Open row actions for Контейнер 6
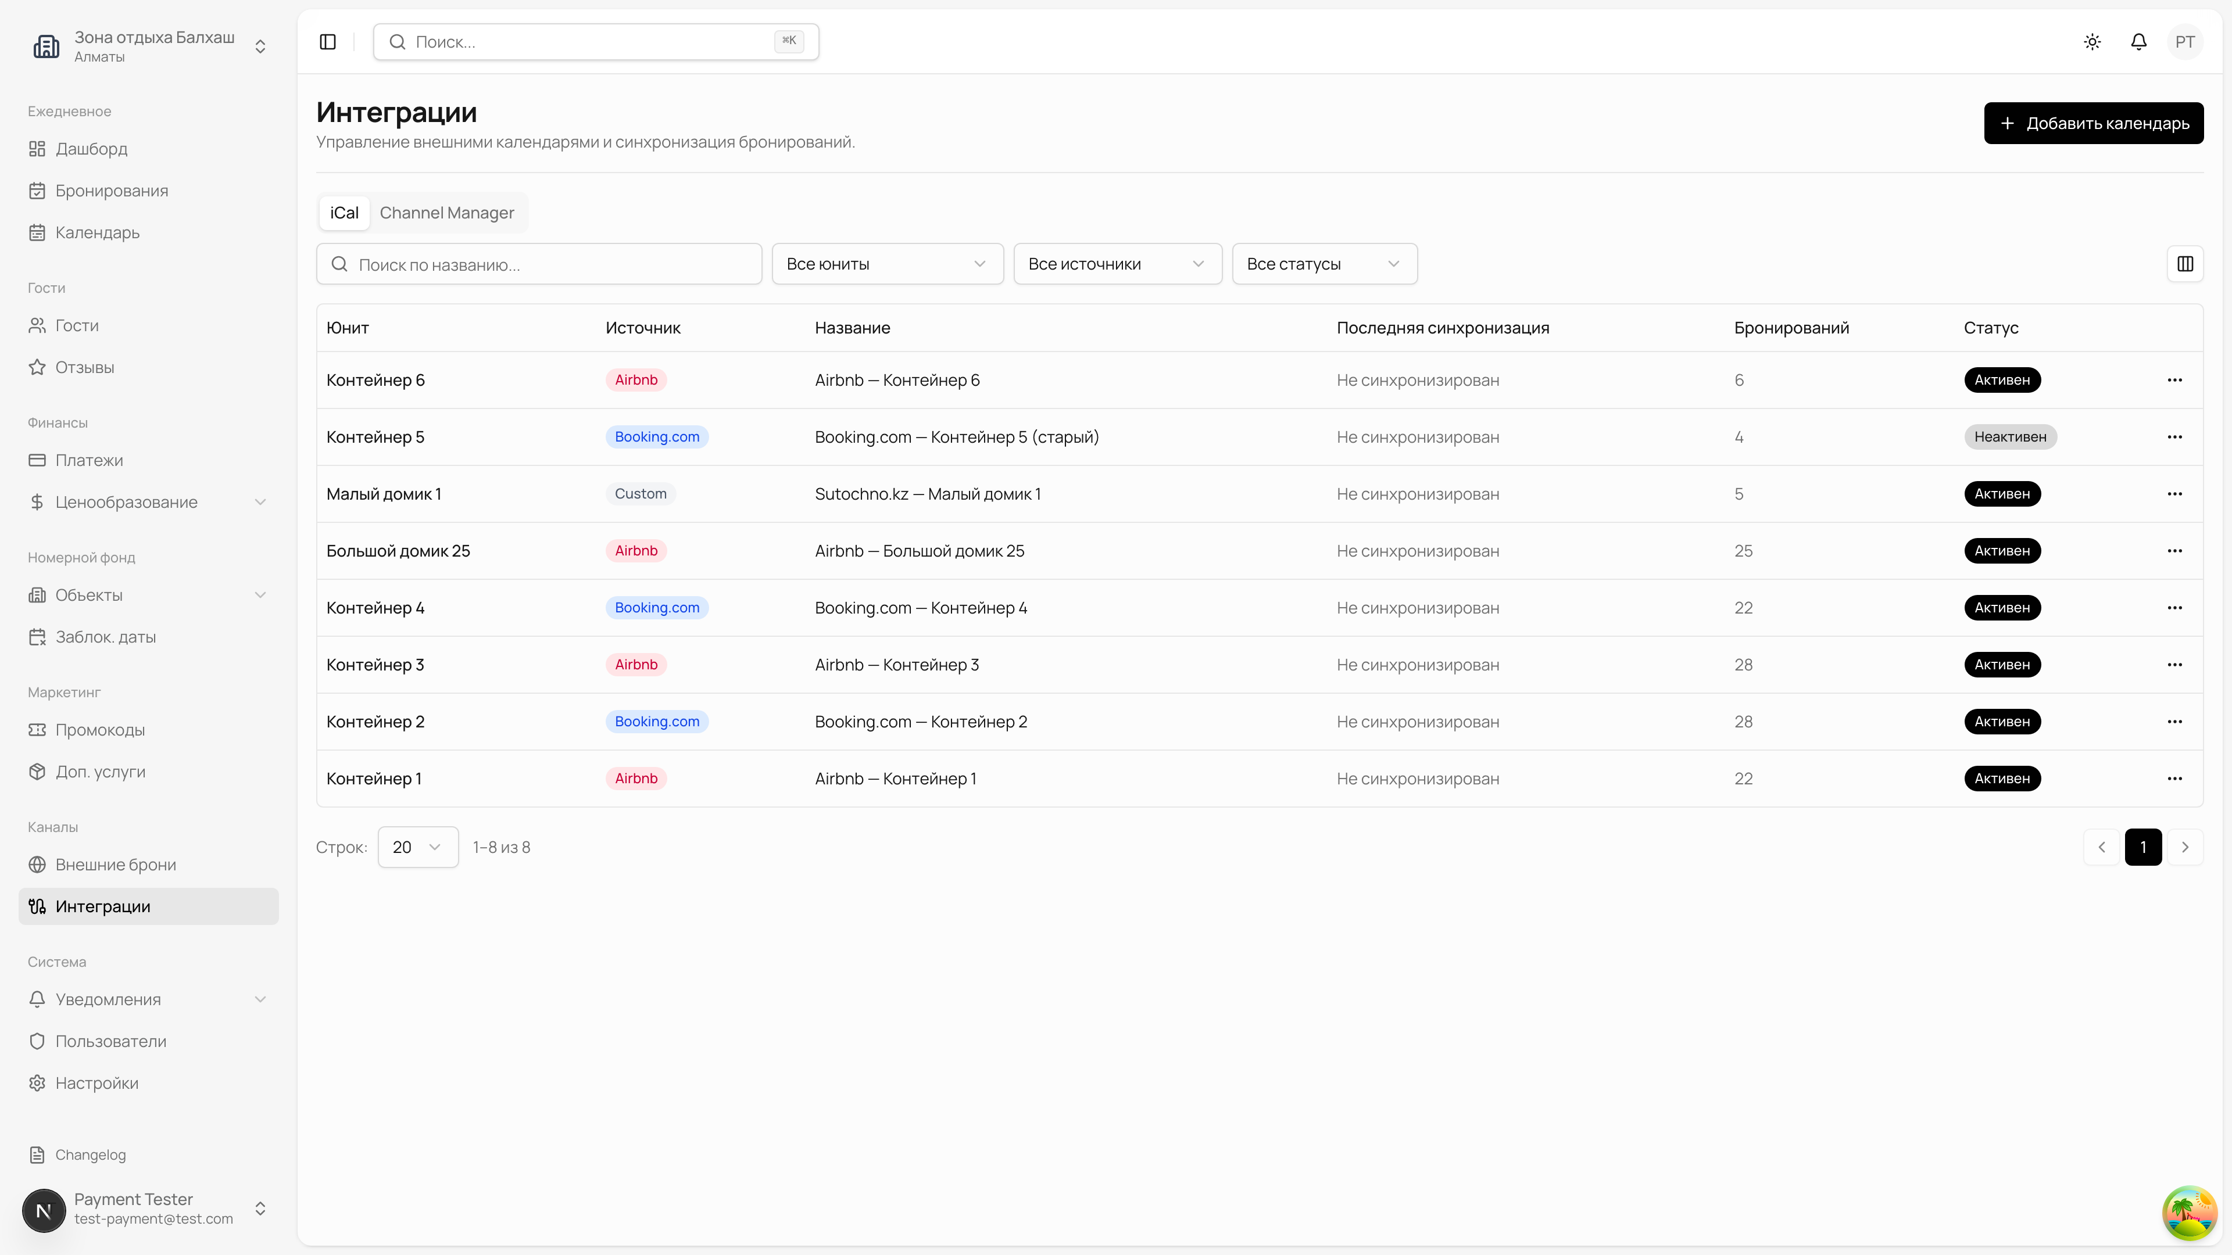2232x1255 pixels. 2174,380
